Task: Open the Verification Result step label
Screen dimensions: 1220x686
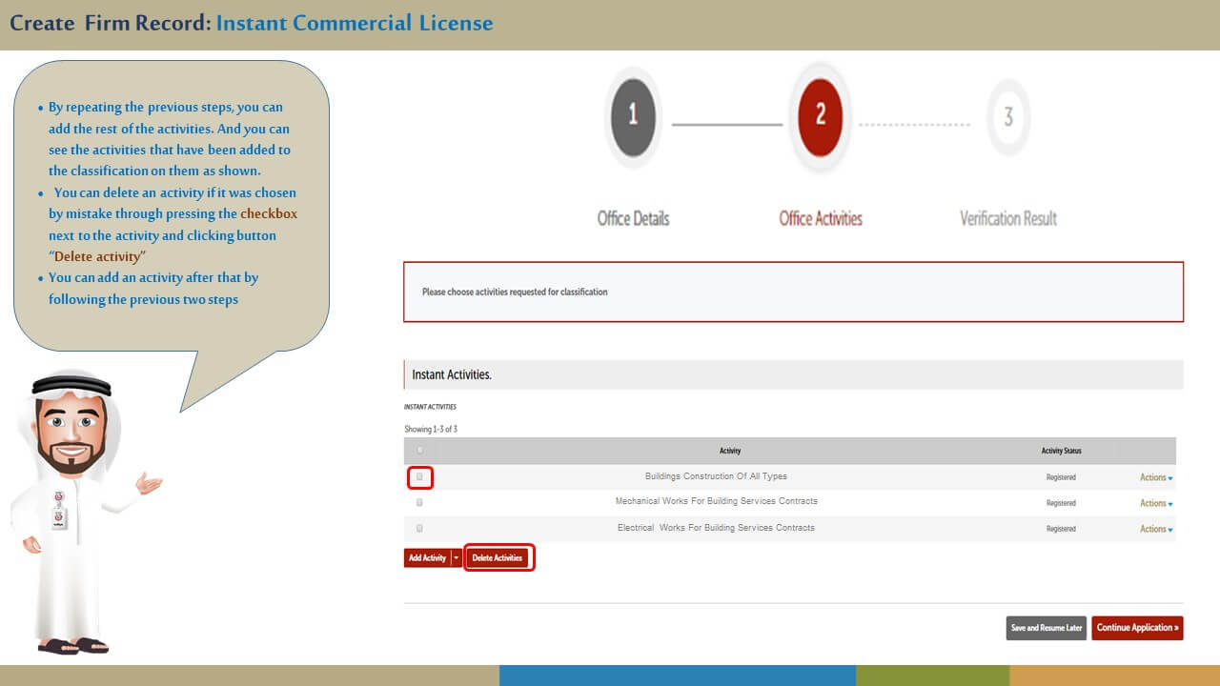Action: [x=1007, y=218]
